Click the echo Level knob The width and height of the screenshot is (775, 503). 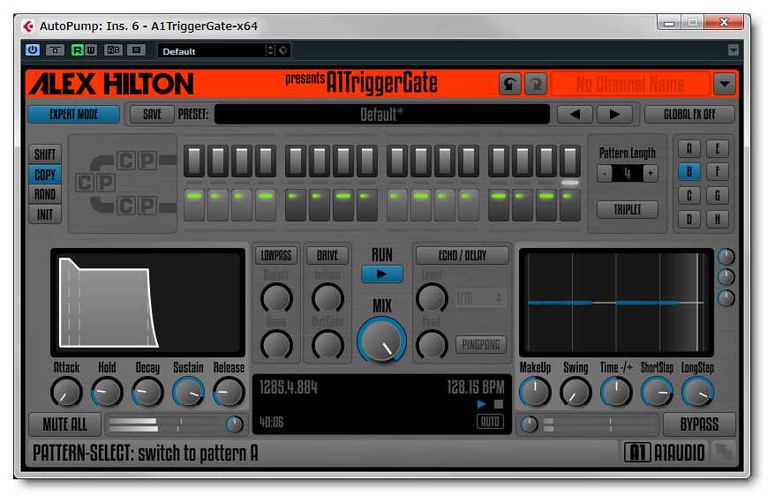coord(432,299)
